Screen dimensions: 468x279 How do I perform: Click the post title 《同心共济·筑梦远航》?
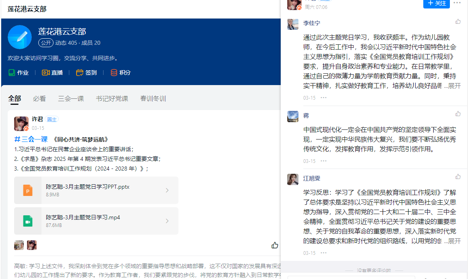pos(81,139)
